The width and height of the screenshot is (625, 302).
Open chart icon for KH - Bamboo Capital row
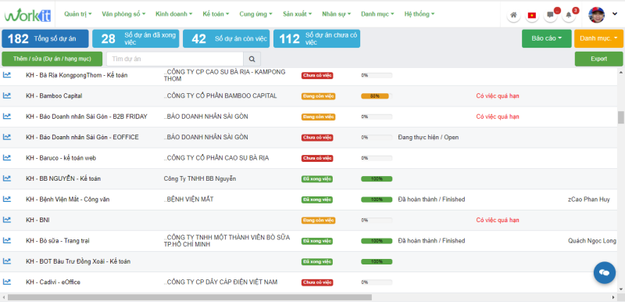tap(7, 95)
